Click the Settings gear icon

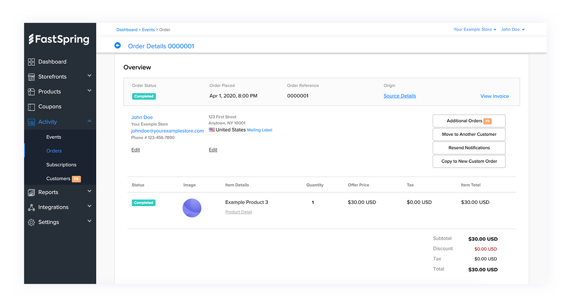pyautogui.click(x=31, y=222)
